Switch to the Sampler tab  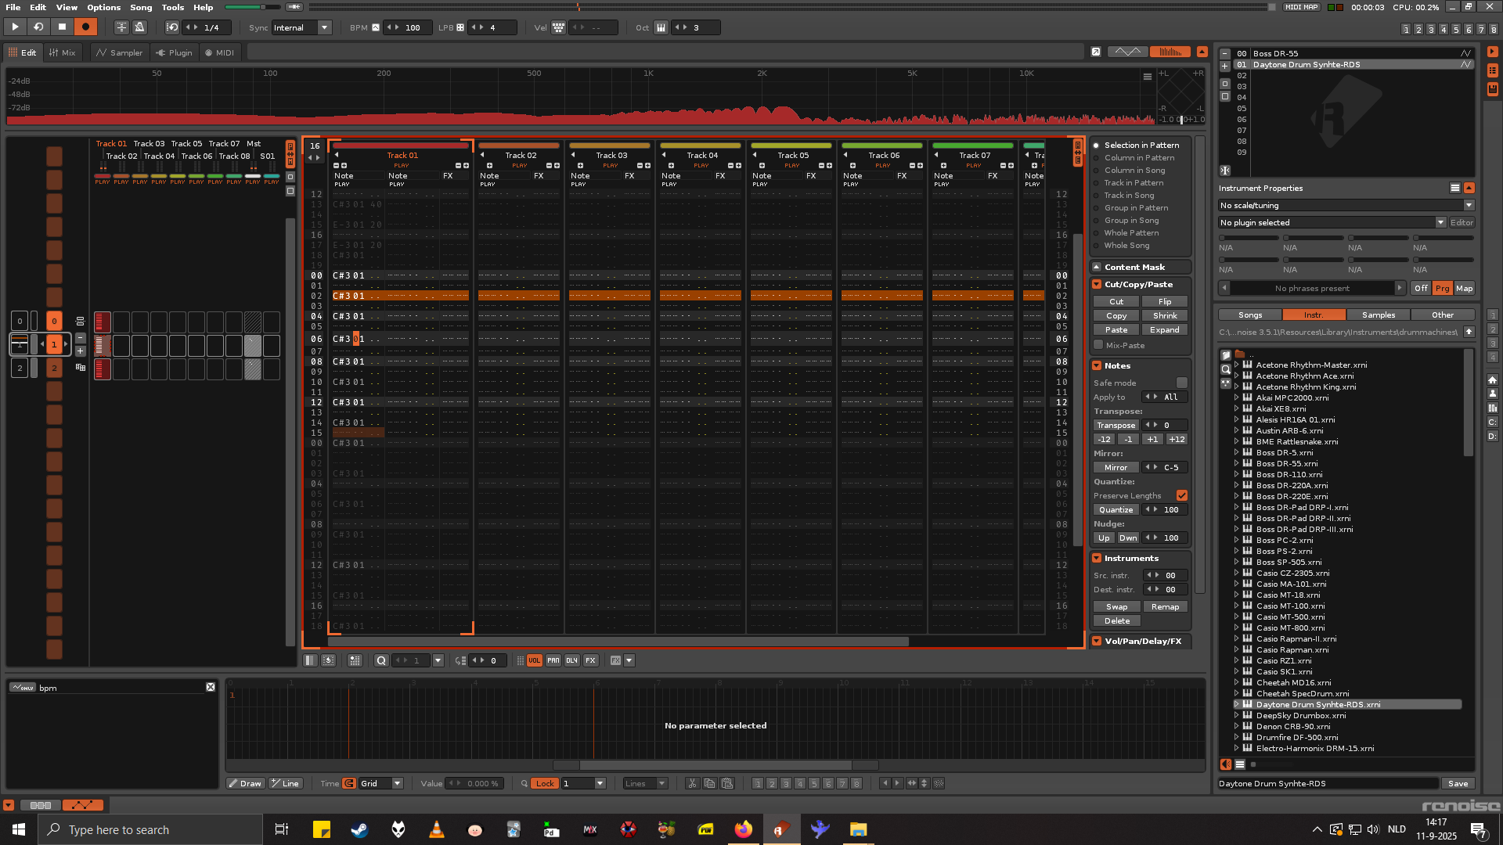[x=119, y=52]
